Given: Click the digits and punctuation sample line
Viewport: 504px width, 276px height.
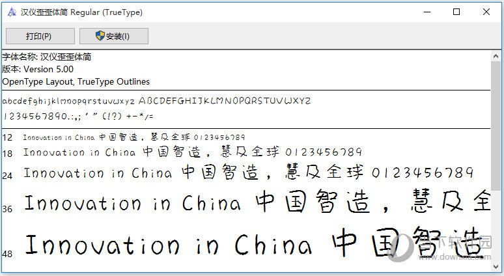Looking at the screenshot, I should coord(78,116).
